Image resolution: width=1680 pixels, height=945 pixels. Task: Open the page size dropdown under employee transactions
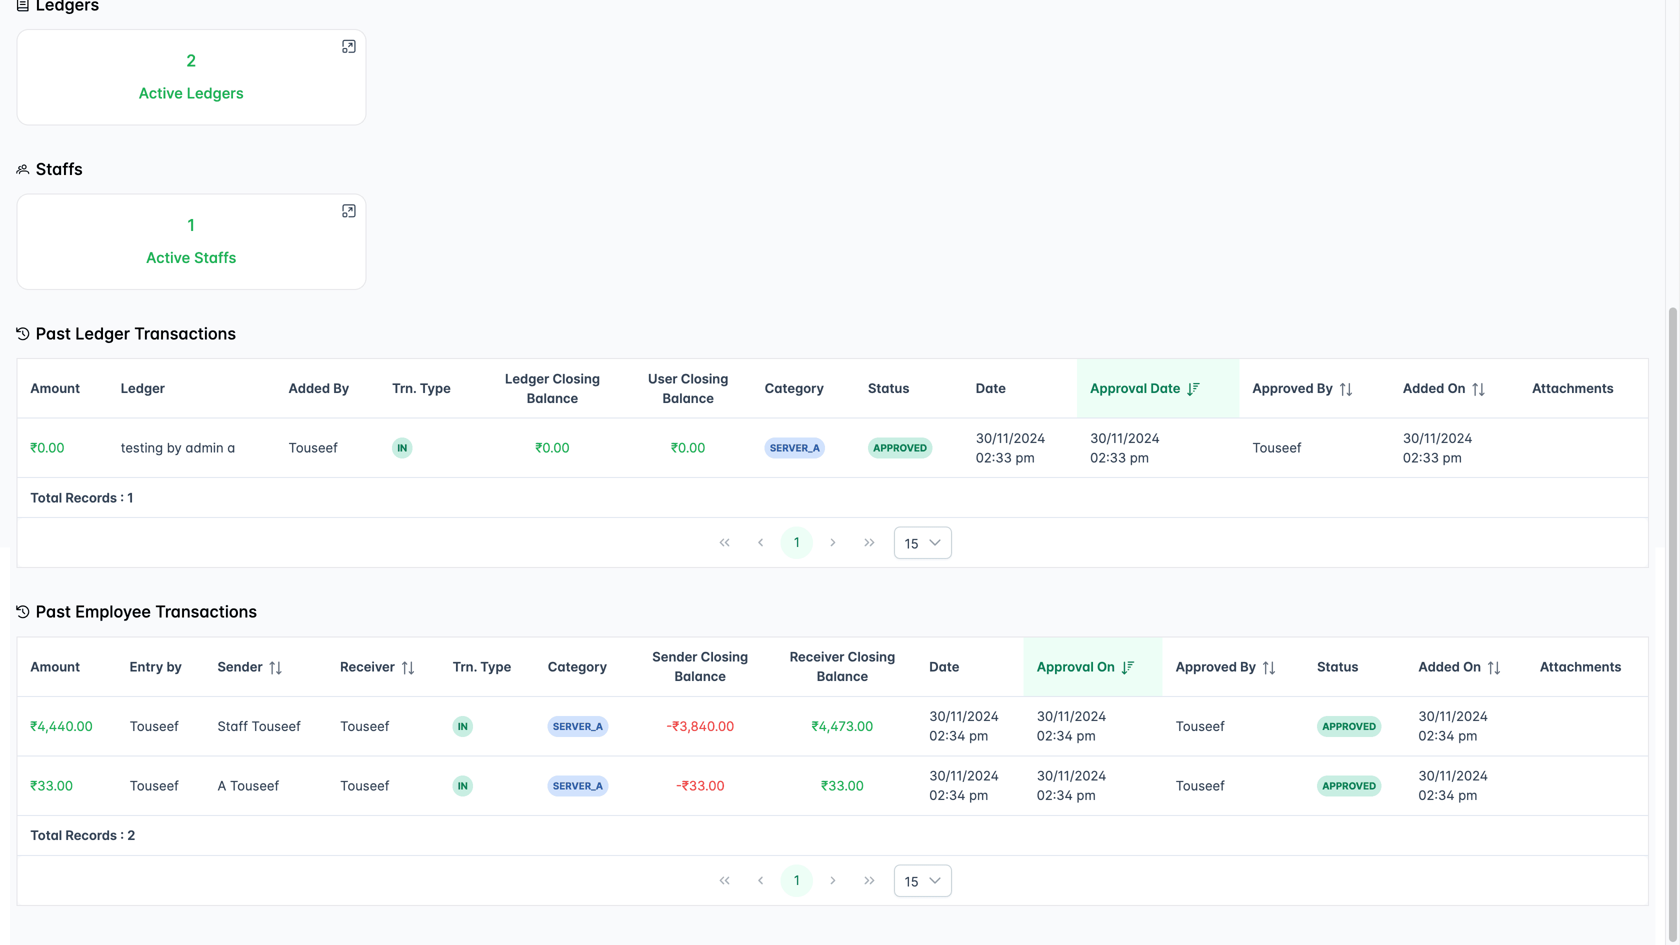tap(922, 880)
